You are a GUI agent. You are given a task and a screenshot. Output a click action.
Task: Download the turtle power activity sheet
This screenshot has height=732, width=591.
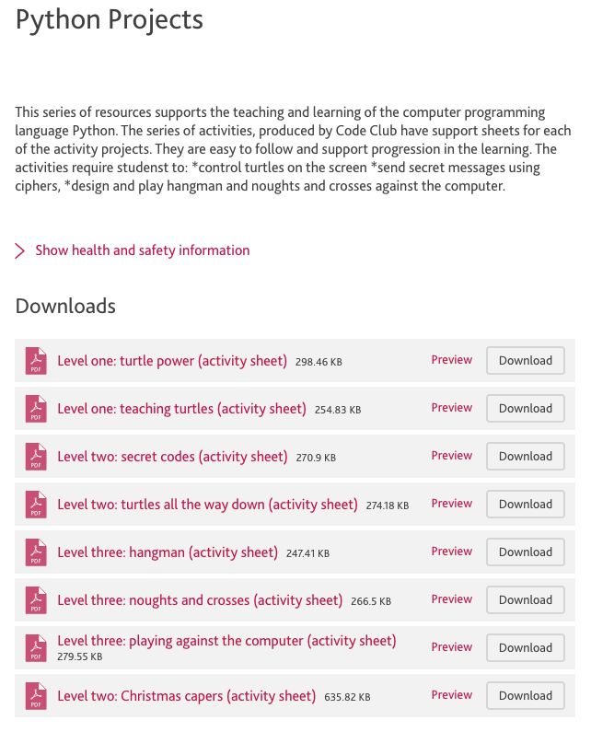(x=525, y=361)
